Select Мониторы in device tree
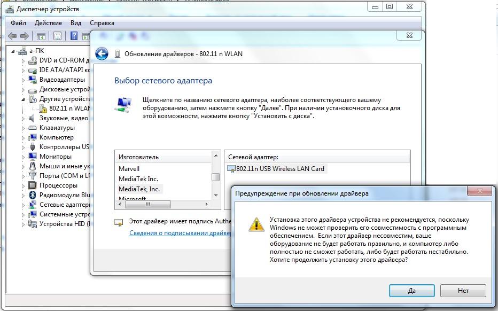 pyautogui.click(x=56, y=157)
